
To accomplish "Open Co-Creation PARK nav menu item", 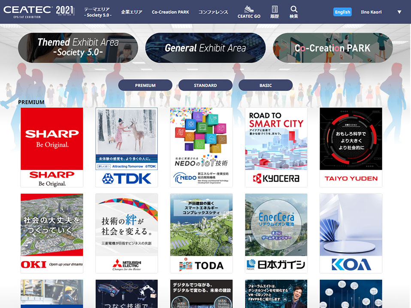I will click(170, 12).
